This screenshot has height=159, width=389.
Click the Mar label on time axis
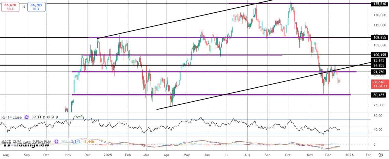point(146,154)
